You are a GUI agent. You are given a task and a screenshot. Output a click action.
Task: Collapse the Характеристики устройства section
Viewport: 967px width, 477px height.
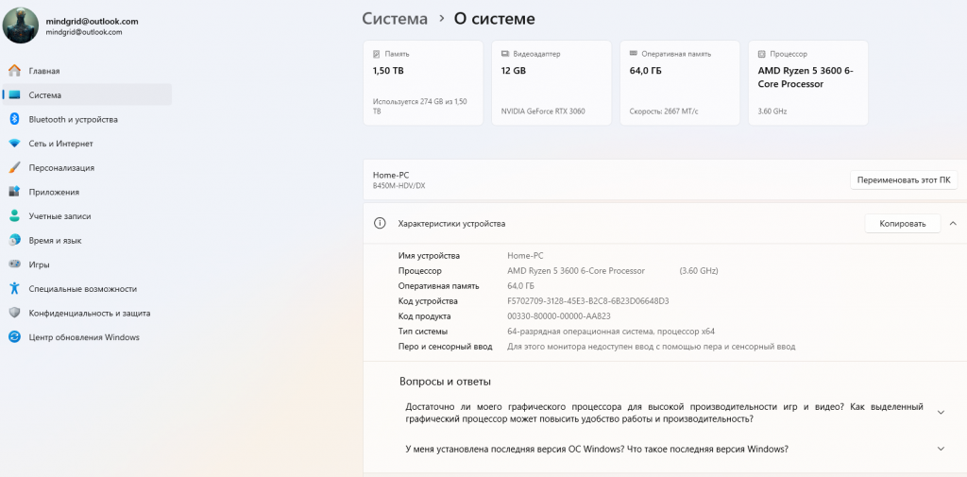[x=952, y=223]
